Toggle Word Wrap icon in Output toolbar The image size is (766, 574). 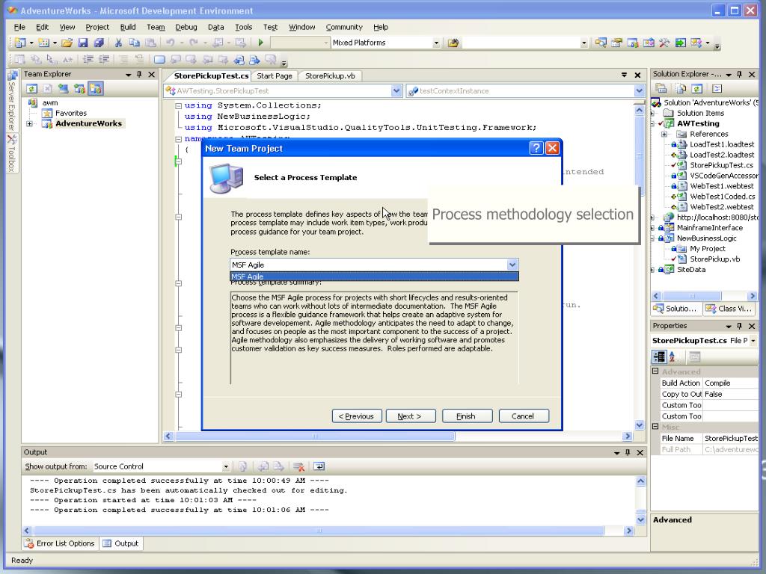[x=319, y=466]
